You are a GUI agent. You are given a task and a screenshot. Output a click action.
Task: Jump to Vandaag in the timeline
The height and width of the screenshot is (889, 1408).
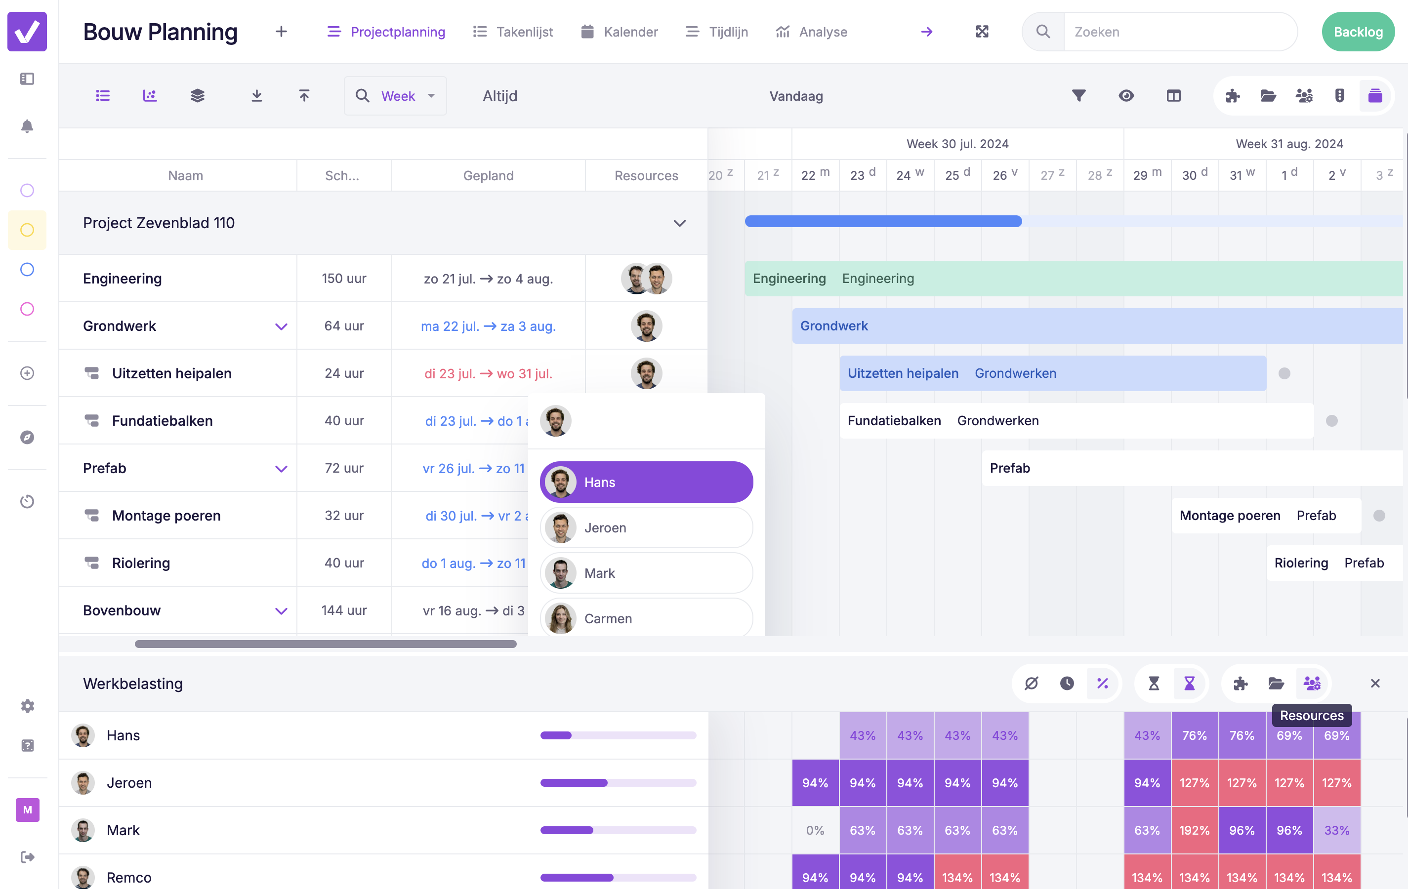point(796,96)
